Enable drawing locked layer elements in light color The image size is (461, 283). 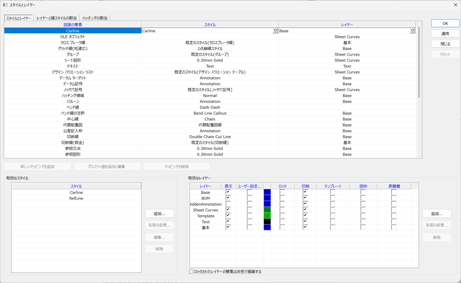click(x=191, y=271)
